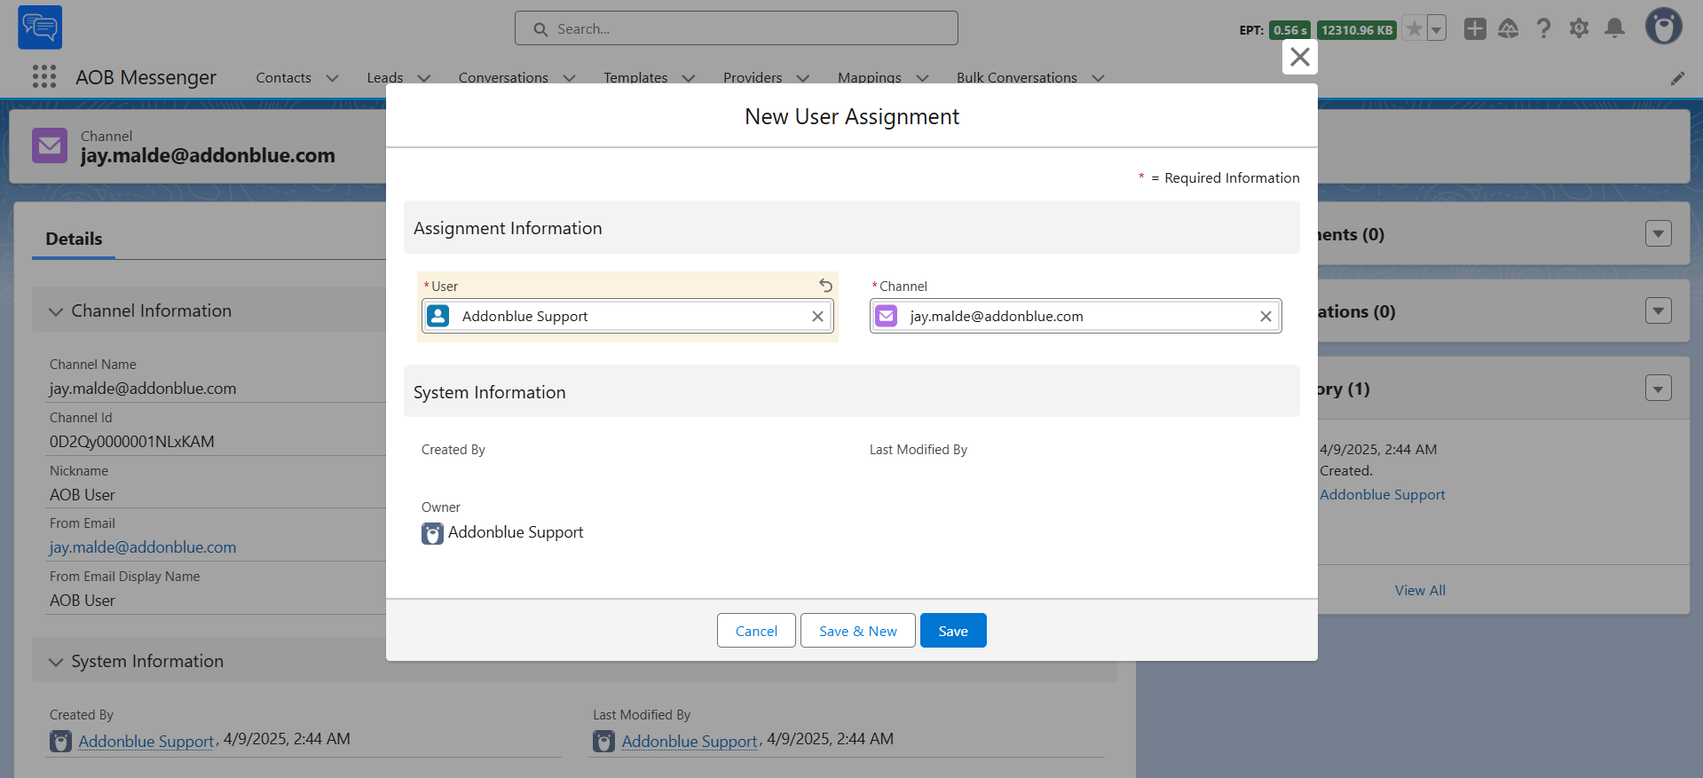Open the Contacts navigation tab

(284, 78)
